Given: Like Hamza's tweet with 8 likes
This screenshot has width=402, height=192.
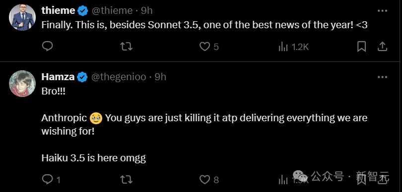Looking at the screenshot, I should coord(209,180).
